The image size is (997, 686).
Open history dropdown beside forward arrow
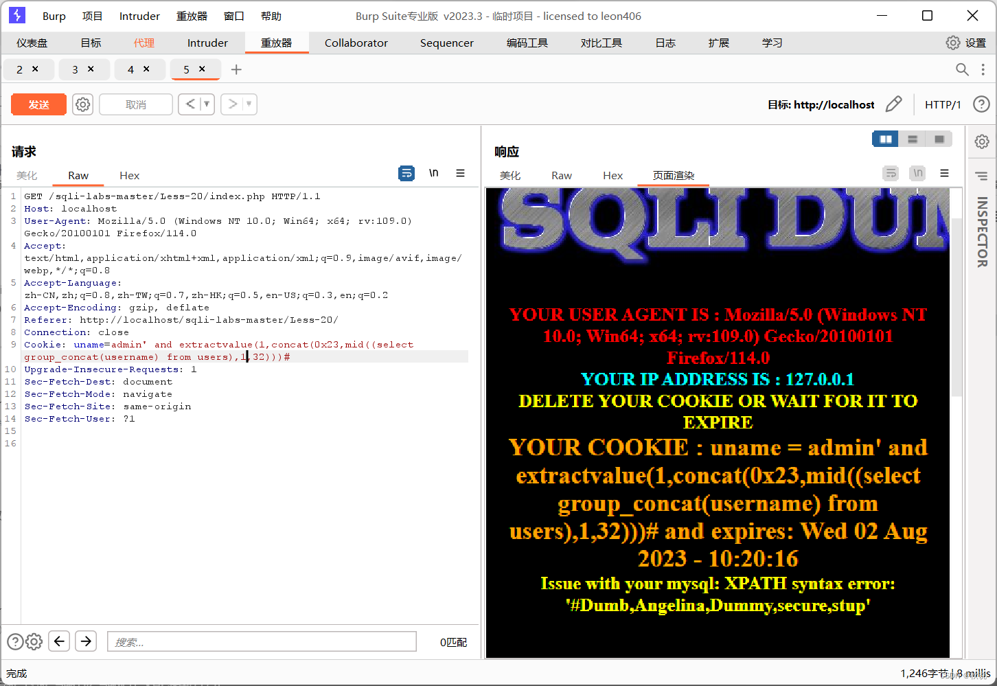(249, 104)
